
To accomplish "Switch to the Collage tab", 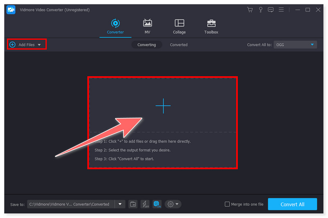I will click(179, 26).
